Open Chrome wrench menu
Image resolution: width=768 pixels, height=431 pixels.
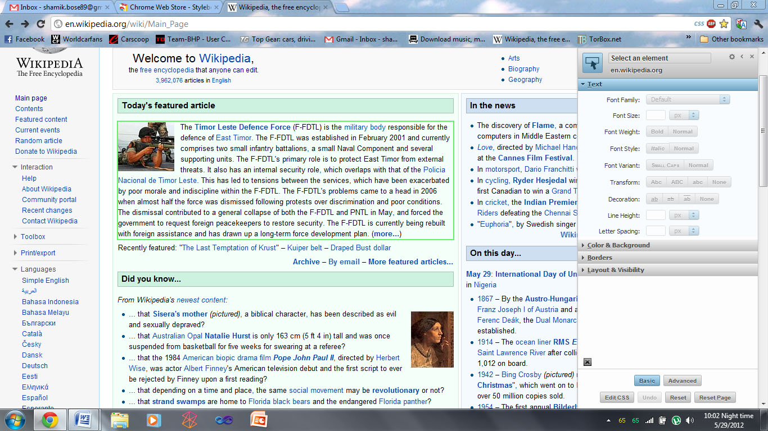click(758, 24)
